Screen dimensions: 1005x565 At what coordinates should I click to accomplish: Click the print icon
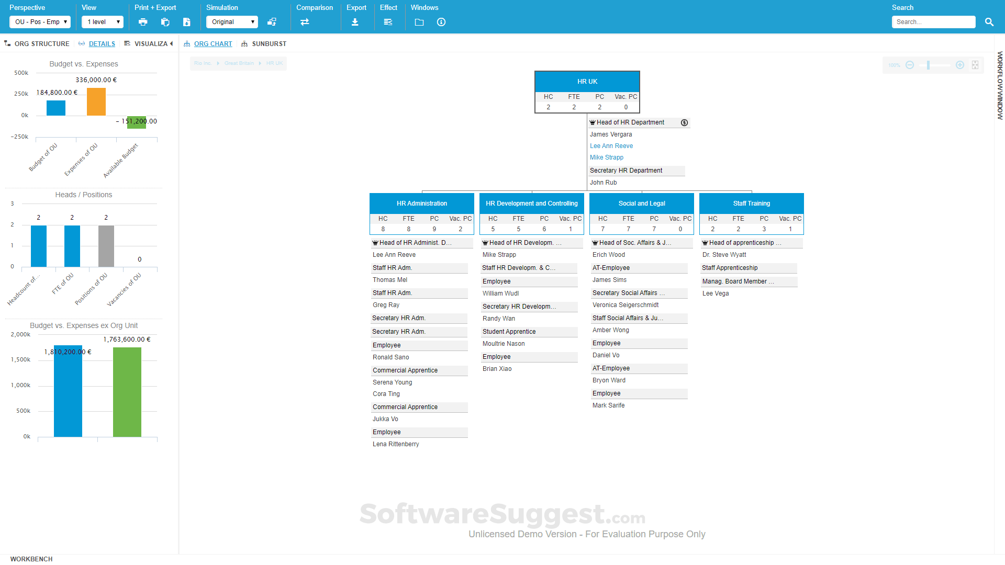click(143, 22)
